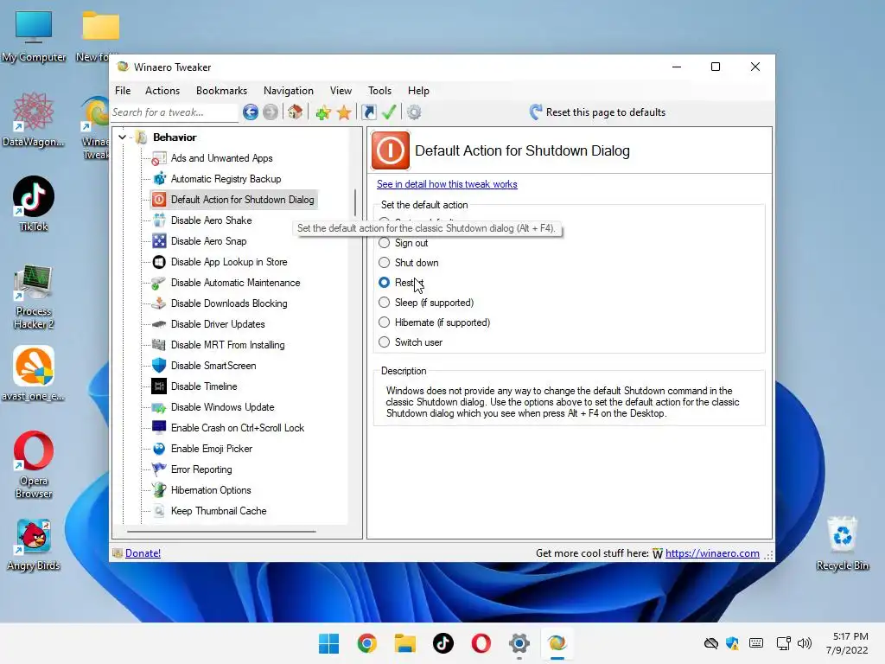Select Enable Crash on Ctrl+Scroll Lock
The height and width of the screenshot is (664, 885).
tap(238, 428)
